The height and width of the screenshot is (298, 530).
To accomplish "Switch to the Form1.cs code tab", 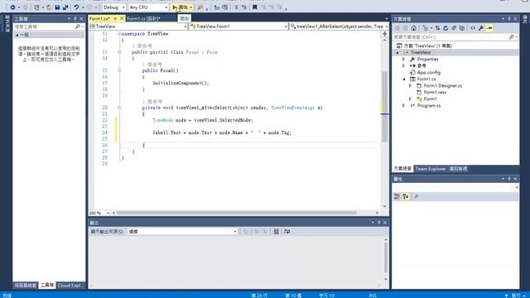I will click(99, 18).
